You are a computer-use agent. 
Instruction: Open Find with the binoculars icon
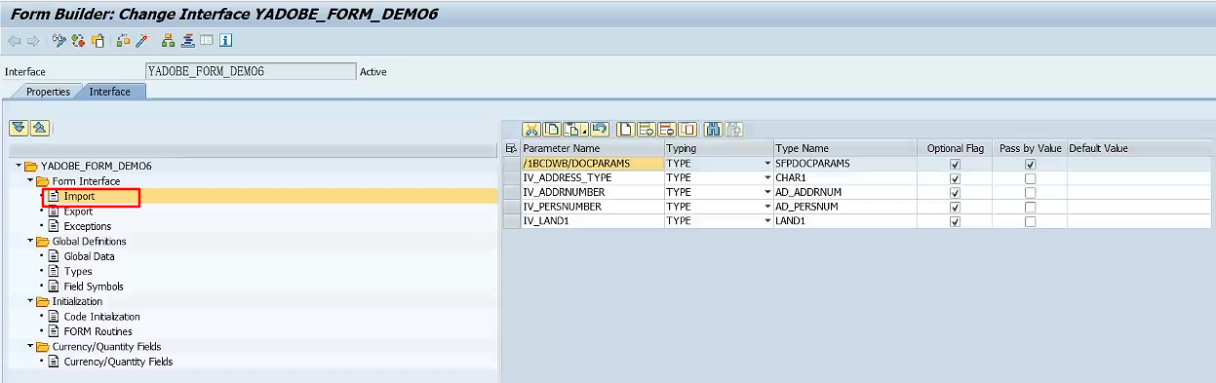tap(714, 129)
